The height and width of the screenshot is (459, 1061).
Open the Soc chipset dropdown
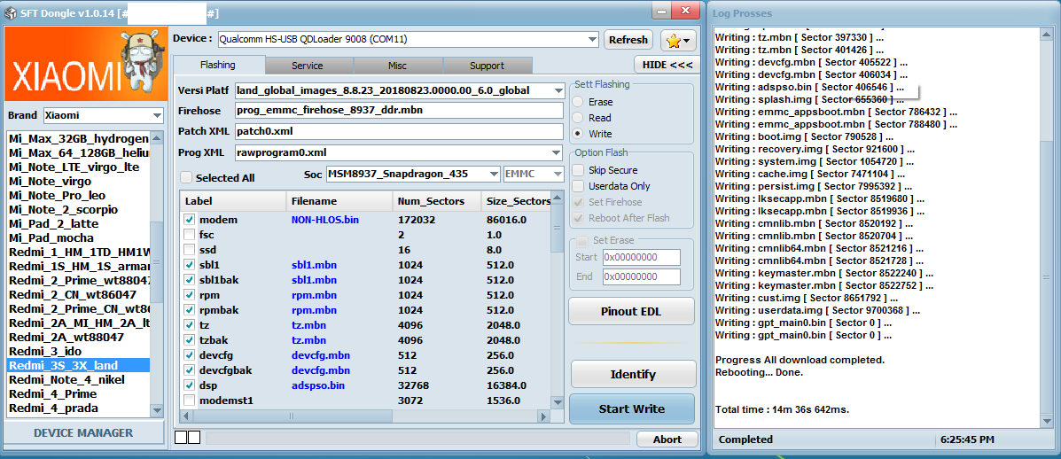[x=494, y=174]
